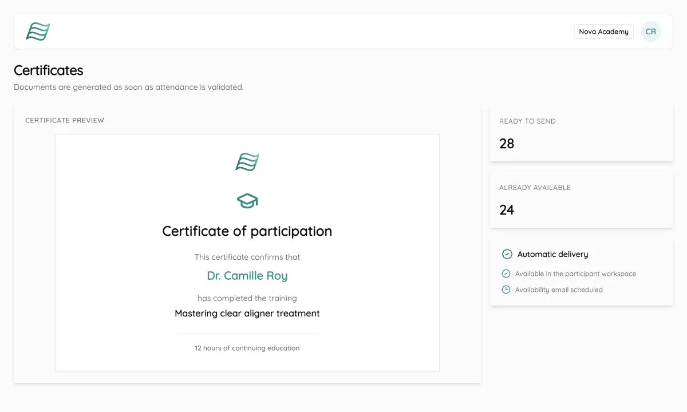This screenshot has width=687, height=412.
Task: Click the Certificate of participation title
Action: (247, 231)
